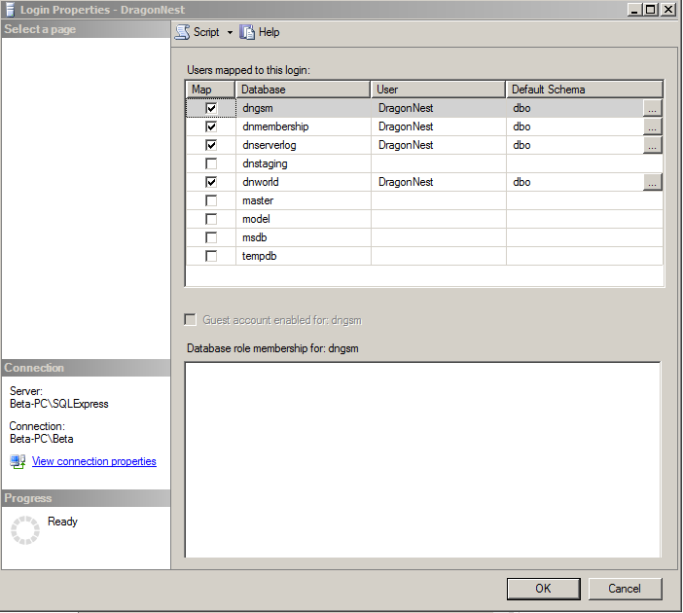Toggle Guest account enabled for dngsm
683x613 pixels.
tap(191, 320)
